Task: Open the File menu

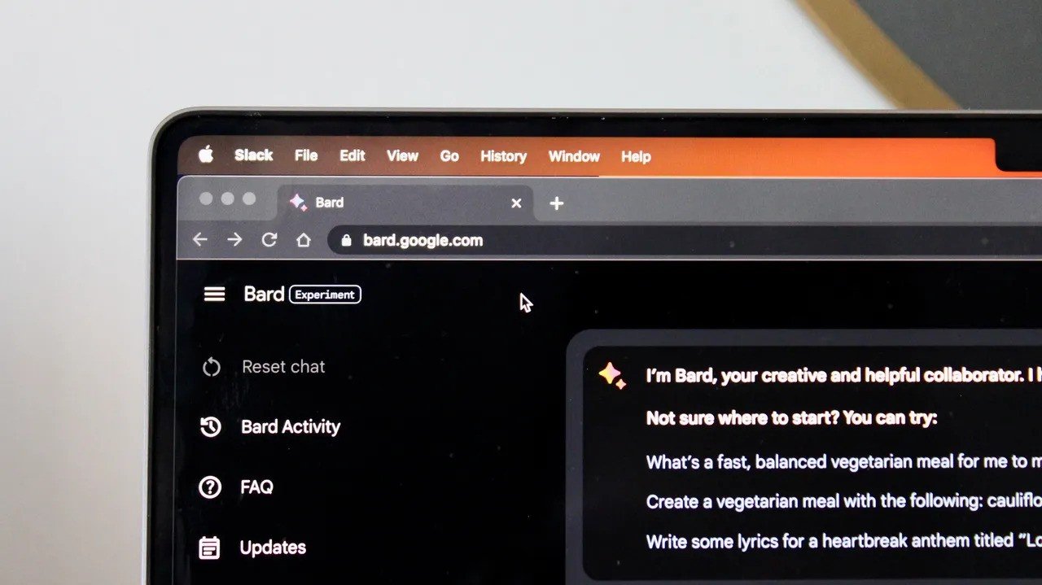Action: click(x=306, y=155)
